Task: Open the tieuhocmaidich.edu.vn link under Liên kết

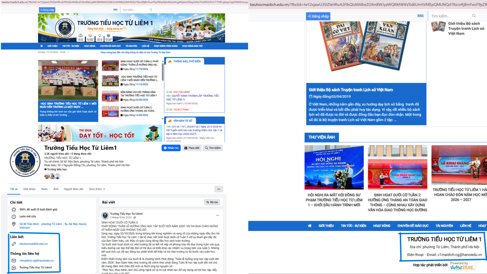Action: click(x=33, y=244)
